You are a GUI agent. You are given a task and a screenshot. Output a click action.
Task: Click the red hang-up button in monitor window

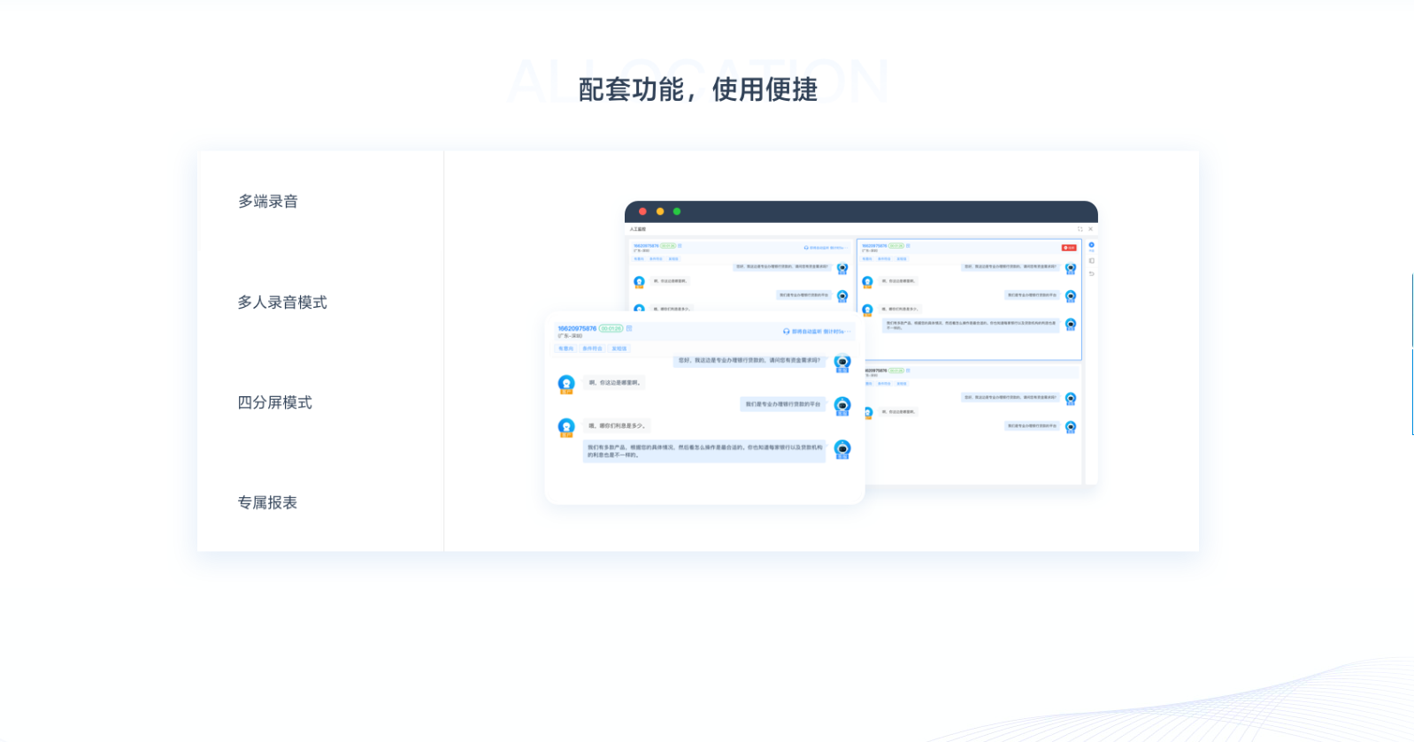1069,248
